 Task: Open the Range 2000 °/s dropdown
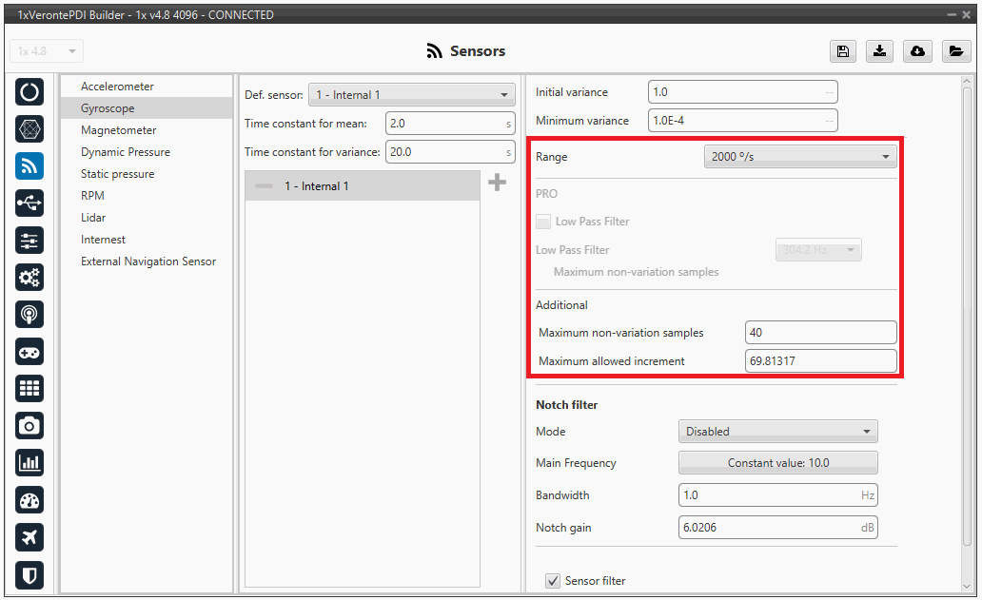(x=800, y=156)
